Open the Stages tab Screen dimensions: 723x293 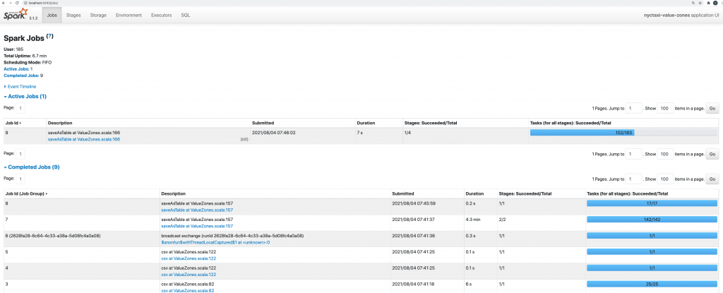click(73, 16)
